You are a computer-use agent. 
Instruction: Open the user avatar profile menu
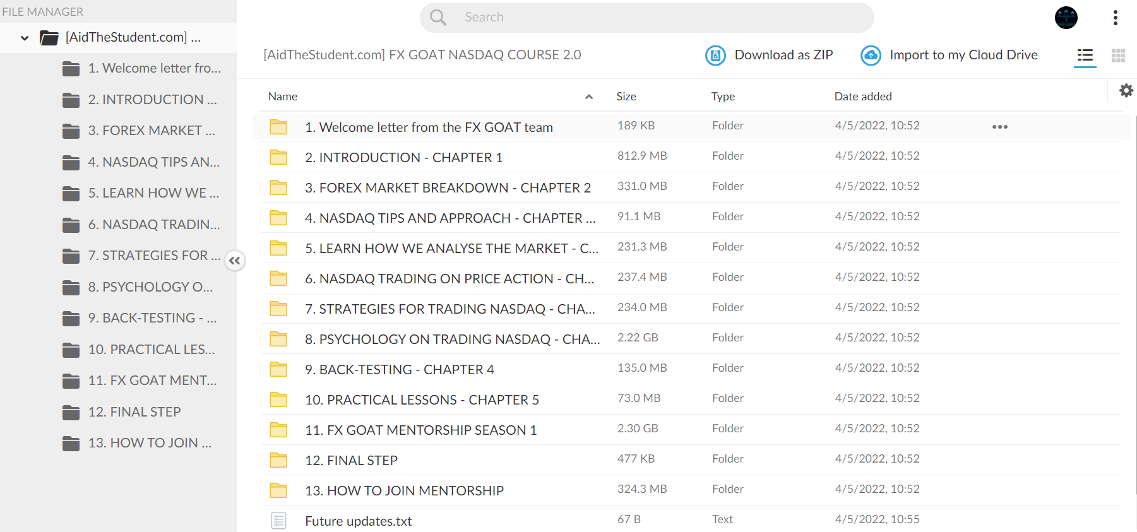(1066, 18)
